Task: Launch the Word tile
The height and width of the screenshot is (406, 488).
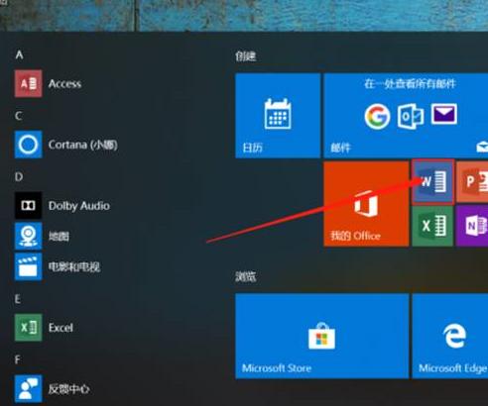Action: (x=432, y=181)
